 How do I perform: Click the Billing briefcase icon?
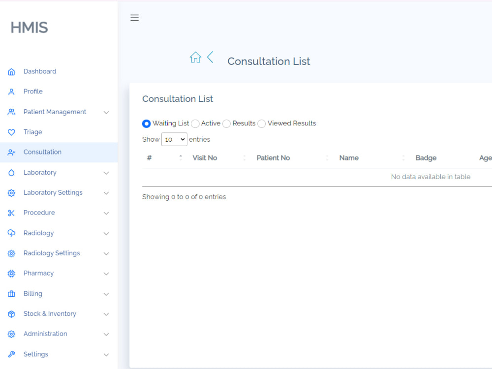pyautogui.click(x=11, y=294)
